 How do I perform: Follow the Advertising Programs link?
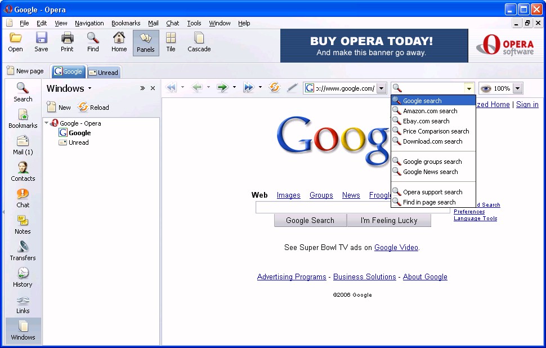(292, 276)
